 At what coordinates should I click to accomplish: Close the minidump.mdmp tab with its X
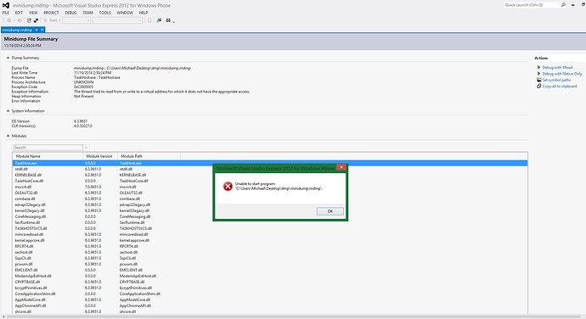(42, 30)
